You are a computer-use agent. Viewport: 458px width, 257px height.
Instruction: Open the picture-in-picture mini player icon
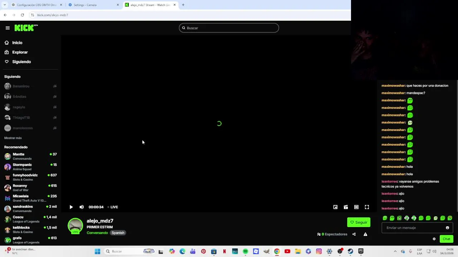335,207
